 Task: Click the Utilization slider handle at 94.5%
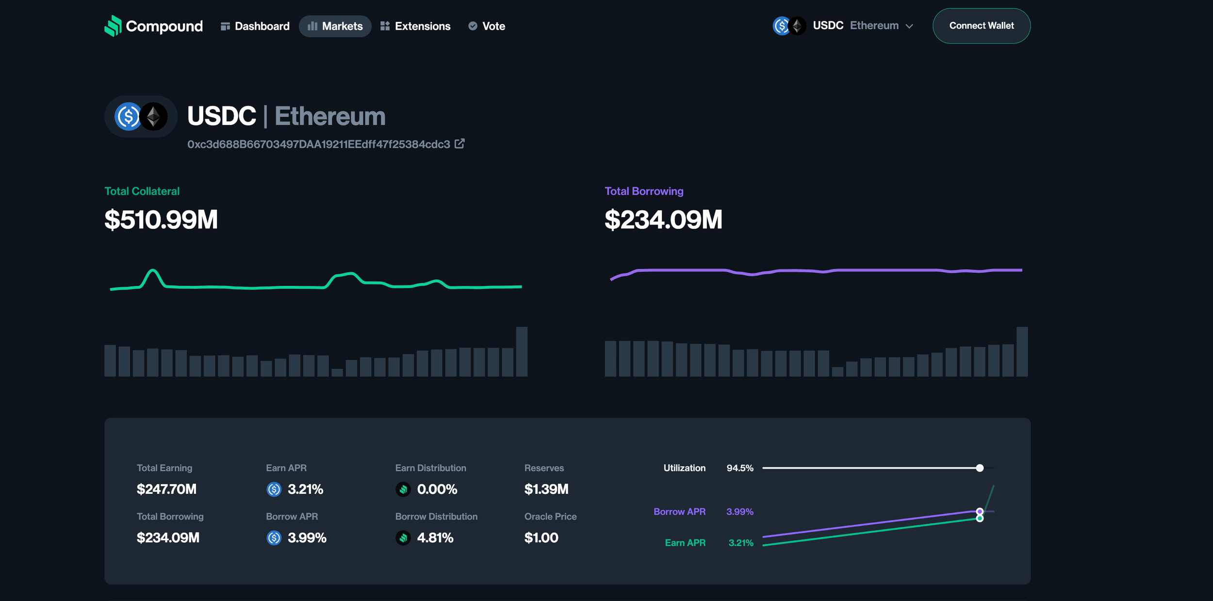pyautogui.click(x=980, y=468)
